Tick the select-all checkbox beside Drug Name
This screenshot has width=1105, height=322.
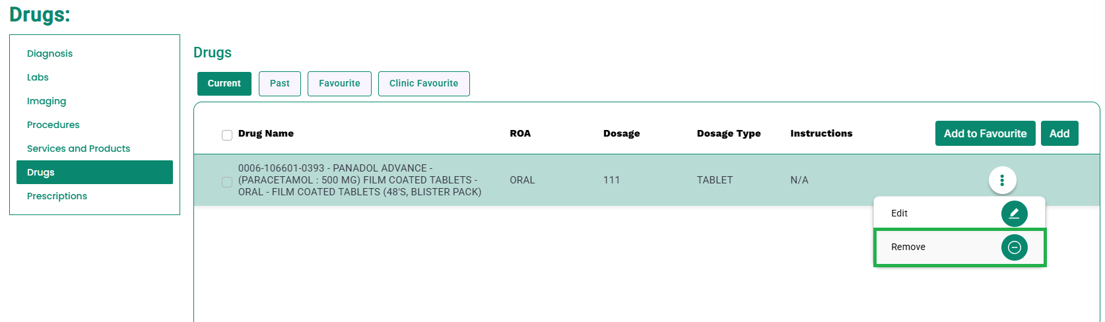click(227, 135)
